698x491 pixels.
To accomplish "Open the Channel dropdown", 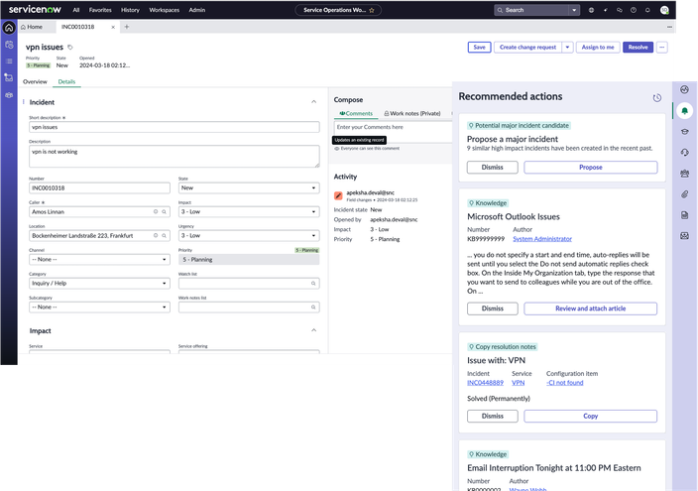I will (x=99, y=259).
